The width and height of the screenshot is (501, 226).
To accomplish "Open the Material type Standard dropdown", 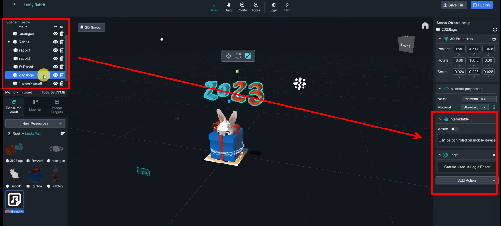I will pos(475,107).
